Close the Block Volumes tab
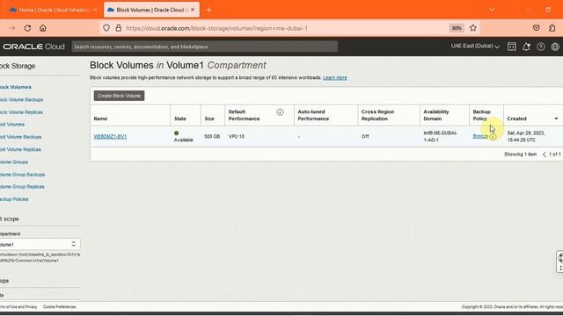Screen dimensions: 563x316 click(x=193, y=10)
